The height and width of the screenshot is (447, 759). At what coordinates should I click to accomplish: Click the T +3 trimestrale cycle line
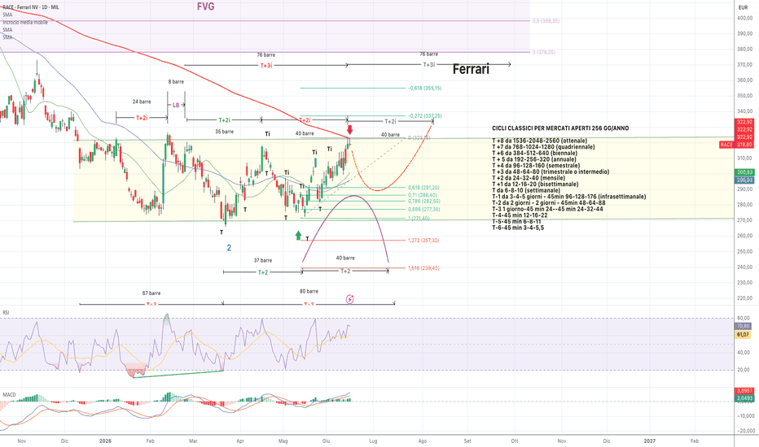coord(551,172)
